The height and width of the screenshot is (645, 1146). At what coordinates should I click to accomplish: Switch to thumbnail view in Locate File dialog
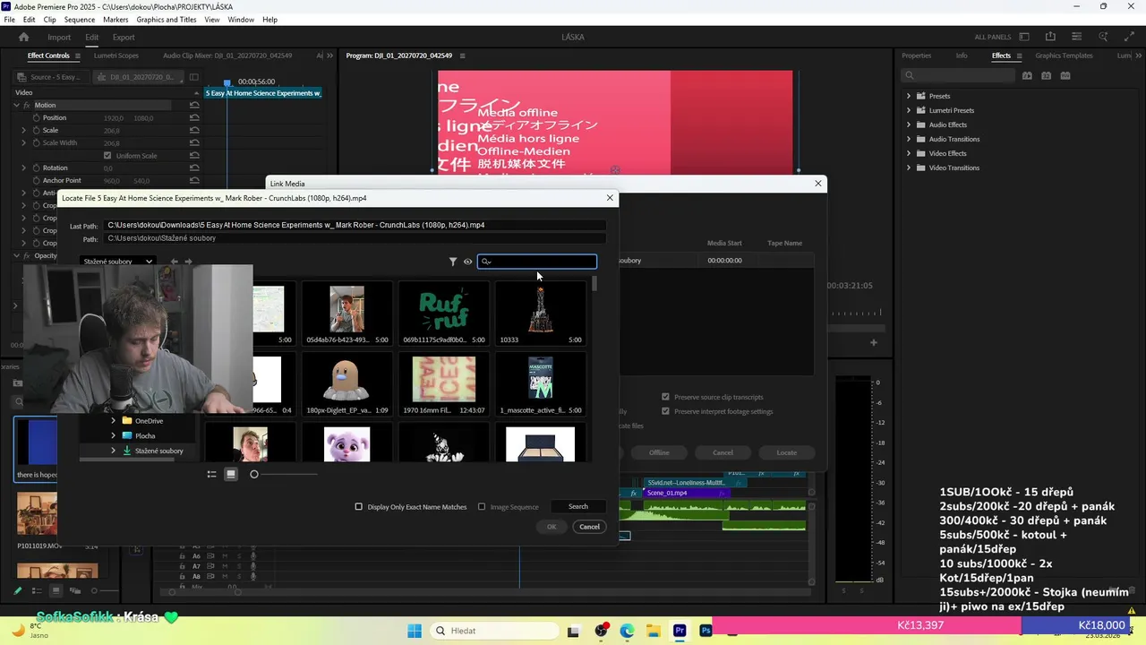point(231,474)
